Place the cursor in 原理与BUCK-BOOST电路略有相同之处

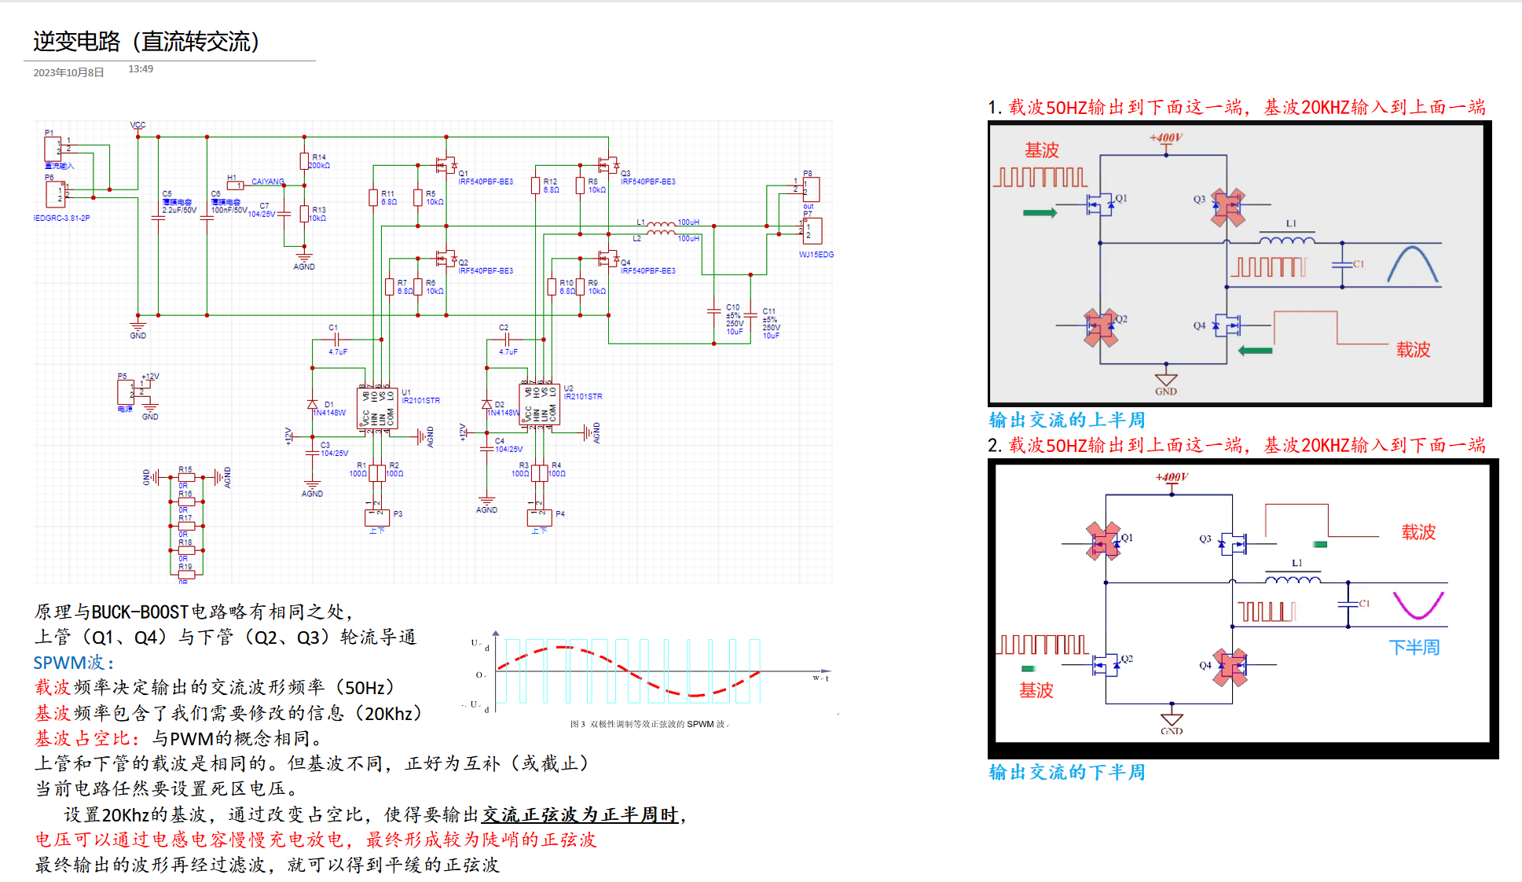point(193,612)
